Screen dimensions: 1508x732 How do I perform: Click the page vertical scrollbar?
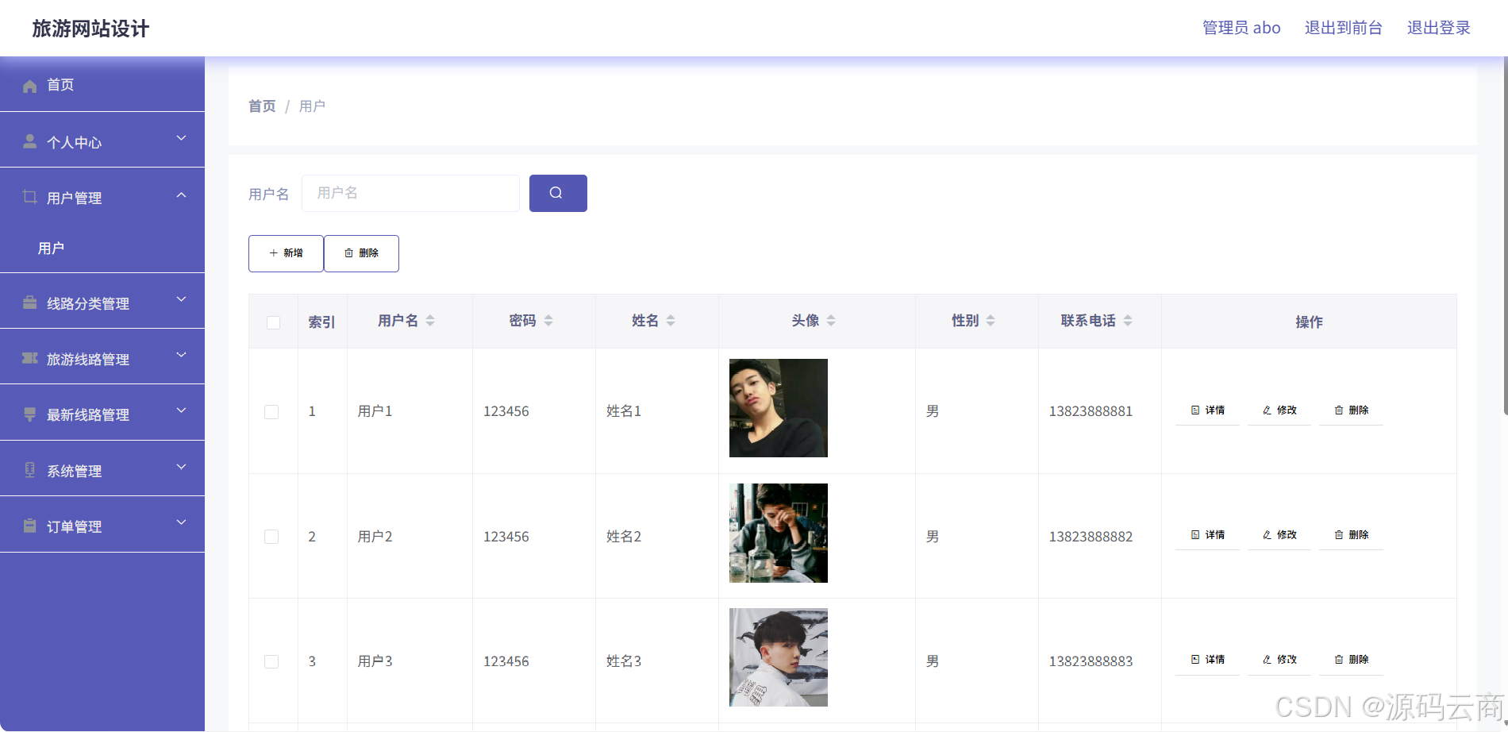pyautogui.click(x=1505, y=237)
